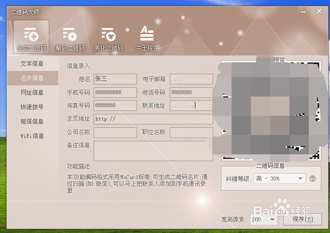Screen dimensions: 330x233
Task: Click the 保存[S] button
Action: [x=302, y=219]
